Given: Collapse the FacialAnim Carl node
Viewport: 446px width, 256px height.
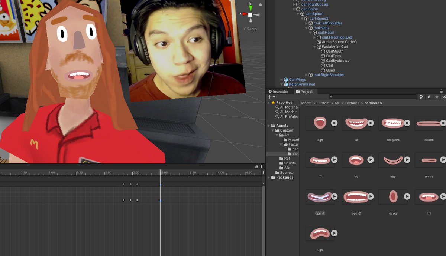Looking at the screenshot, I should tap(314, 47).
